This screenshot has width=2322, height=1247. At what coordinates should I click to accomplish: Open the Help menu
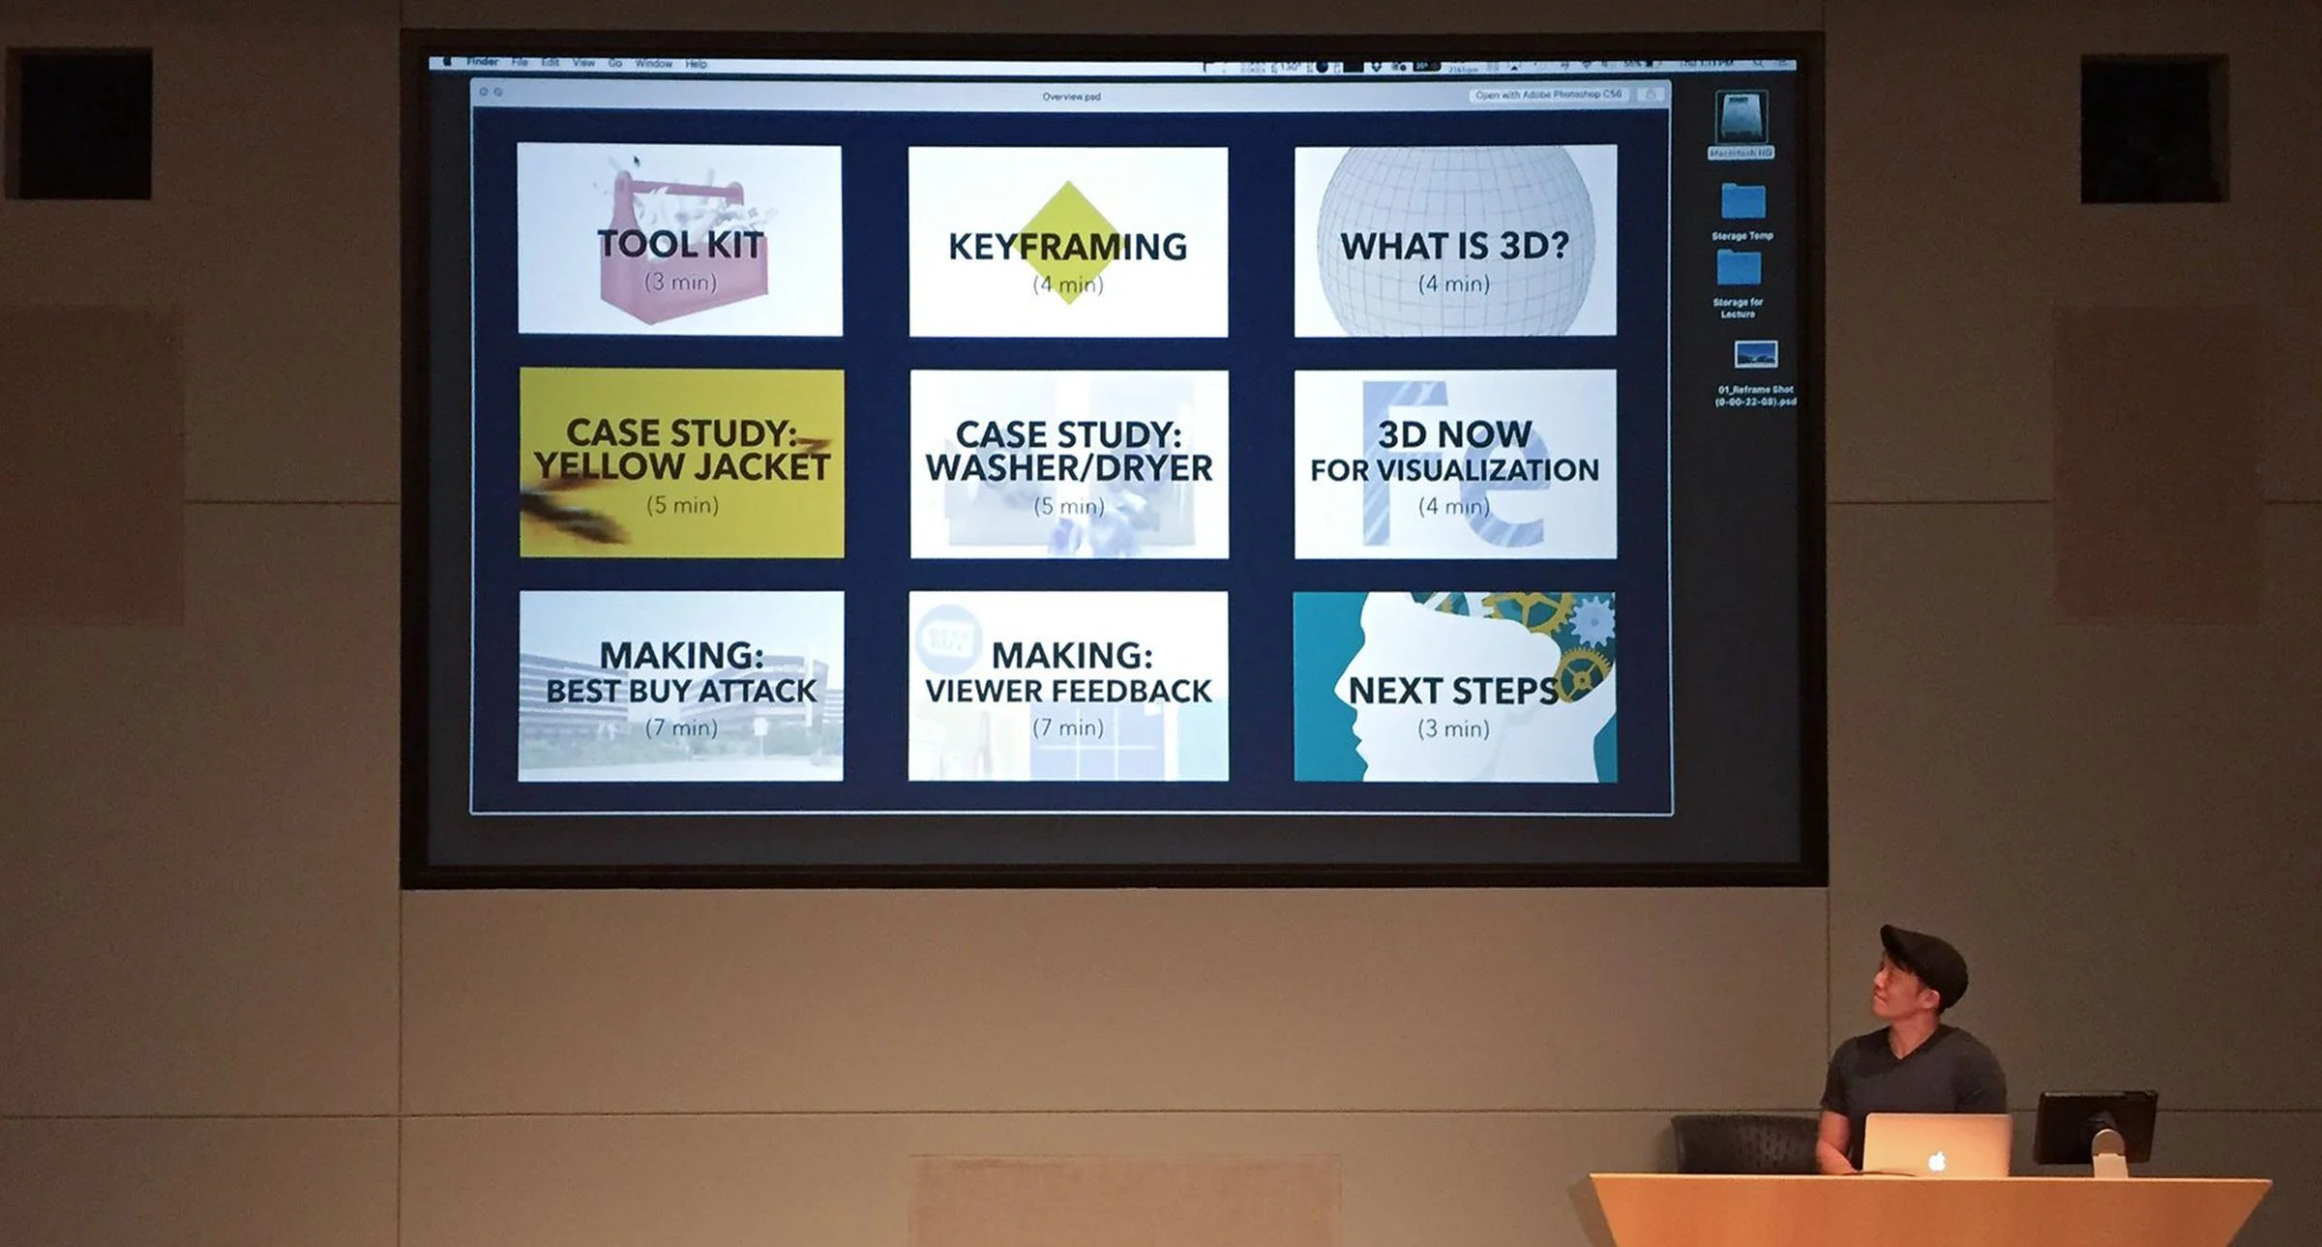[x=696, y=64]
